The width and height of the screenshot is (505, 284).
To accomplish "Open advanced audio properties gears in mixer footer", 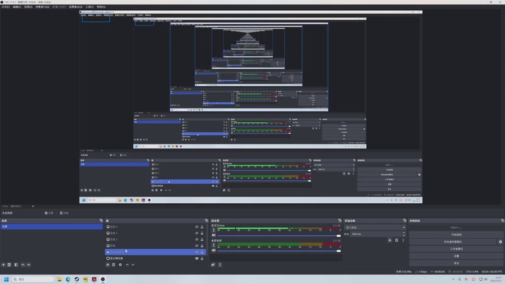I will pos(213,264).
